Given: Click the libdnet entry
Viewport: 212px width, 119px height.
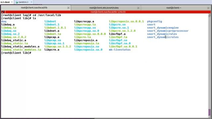Looking at the screenshot, I should (x=50, y=21).
